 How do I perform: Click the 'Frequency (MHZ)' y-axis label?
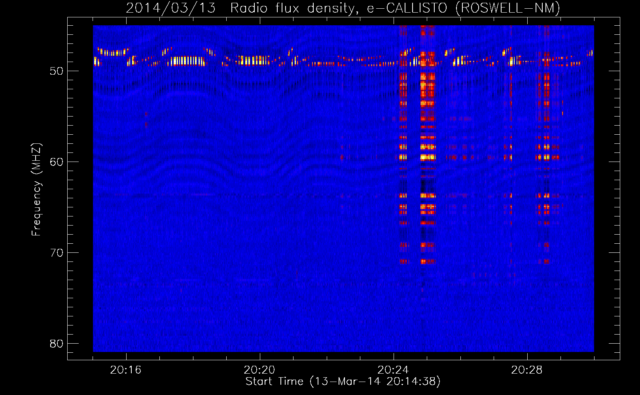(36, 190)
